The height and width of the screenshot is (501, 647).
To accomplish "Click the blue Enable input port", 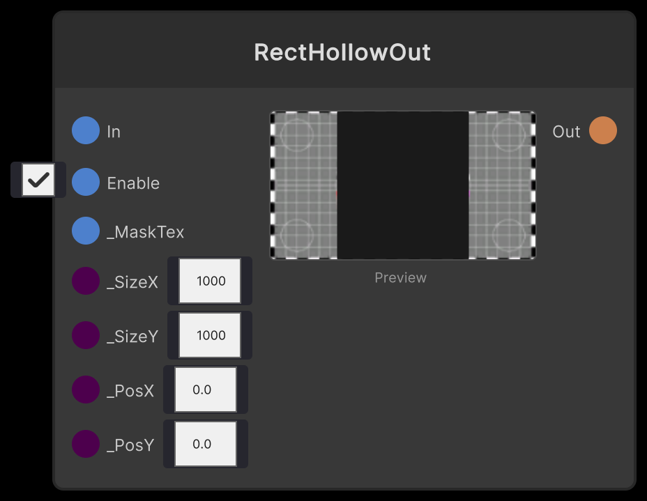I will [x=85, y=182].
